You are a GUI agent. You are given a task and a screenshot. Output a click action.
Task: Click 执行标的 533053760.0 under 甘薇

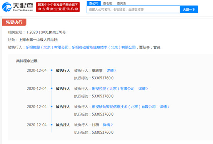(94, 133)
